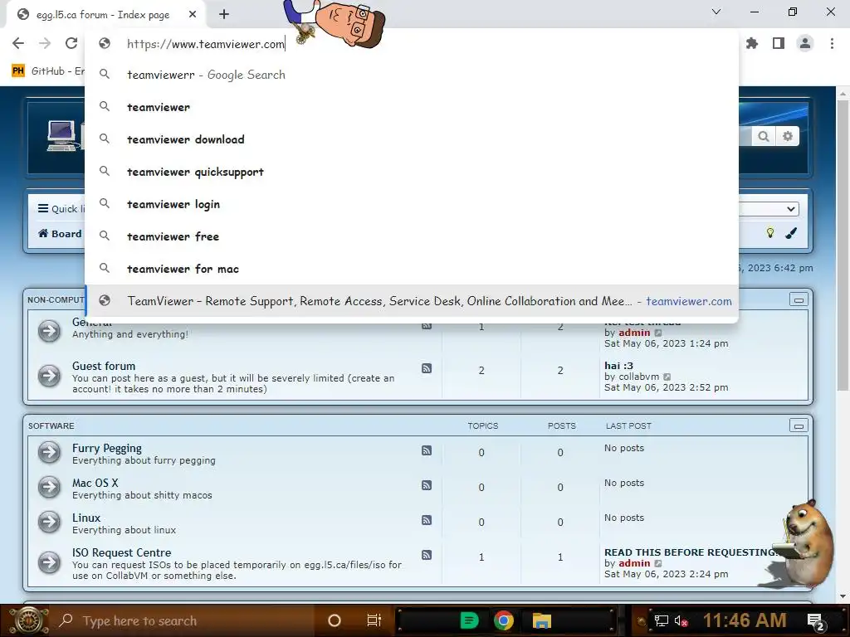Select the teamviewer free suggestion
Viewport: 850px width, 637px height.
click(412, 236)
